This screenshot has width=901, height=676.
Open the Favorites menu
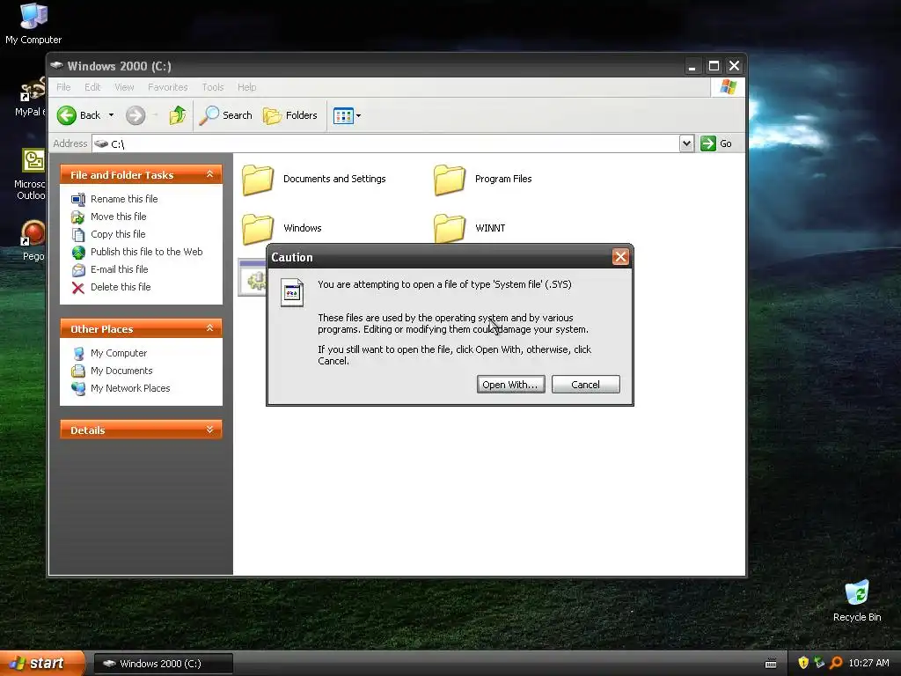tap(168, 87)
